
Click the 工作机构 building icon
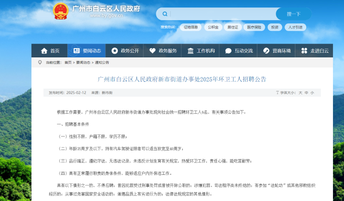[190, 50]
